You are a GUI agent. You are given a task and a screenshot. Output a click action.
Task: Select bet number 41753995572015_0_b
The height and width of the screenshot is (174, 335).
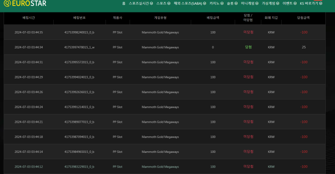point(79,62)
